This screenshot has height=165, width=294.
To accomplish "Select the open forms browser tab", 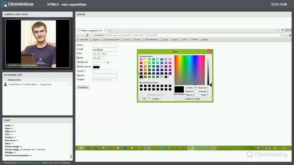I will [92, 31].
